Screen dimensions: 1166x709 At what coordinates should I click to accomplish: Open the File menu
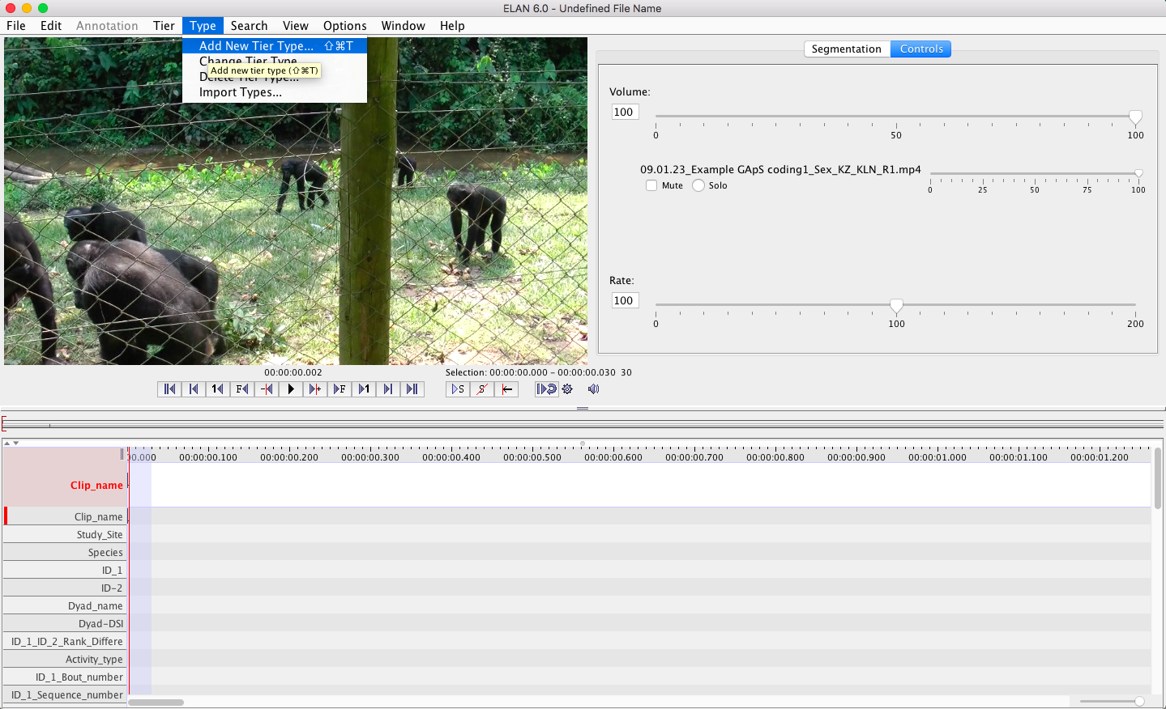[x=16, y=26]
